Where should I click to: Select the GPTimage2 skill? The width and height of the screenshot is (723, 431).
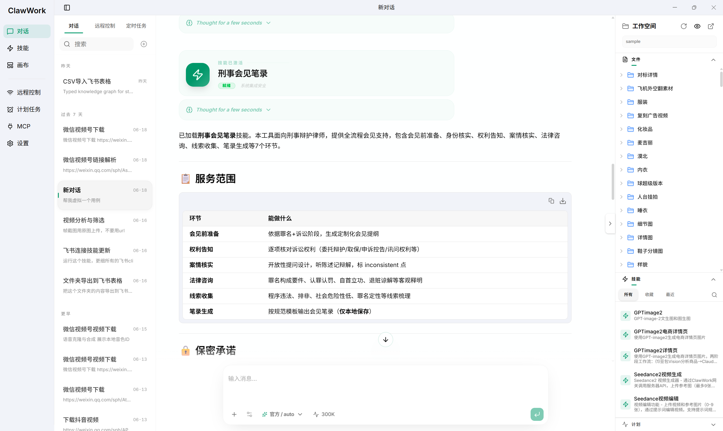point(669,315)
